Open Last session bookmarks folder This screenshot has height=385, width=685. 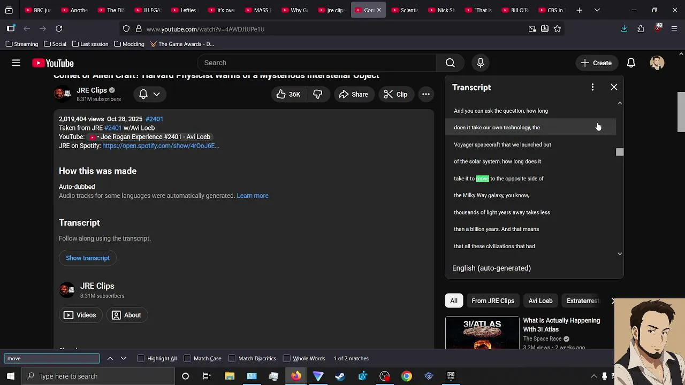click(x=90, y=44)
